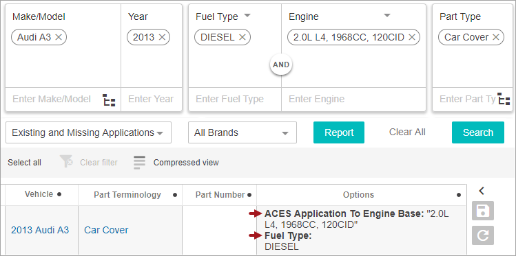Click the refresh arrow icon
Viewport: 516px width, 256px height.
coord(483,235)
